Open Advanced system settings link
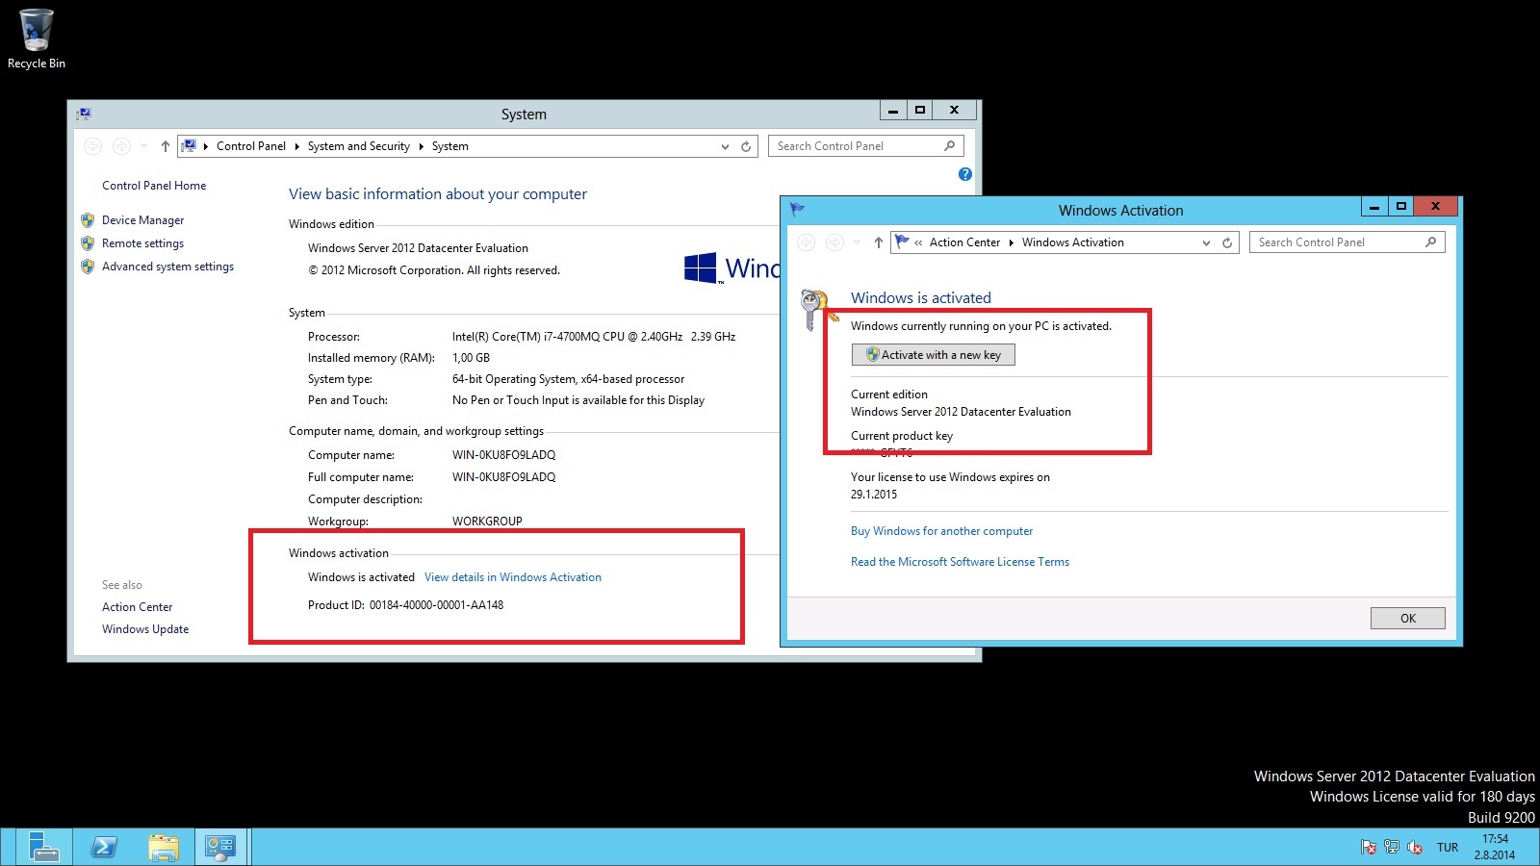This screenshot has width=1540, height=866. [167, 267]
